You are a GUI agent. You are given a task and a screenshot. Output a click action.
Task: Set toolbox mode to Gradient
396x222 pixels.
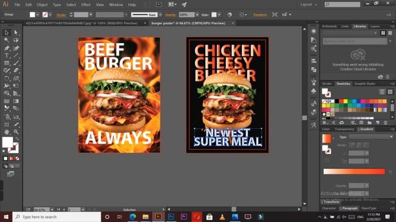click(11, 158)
